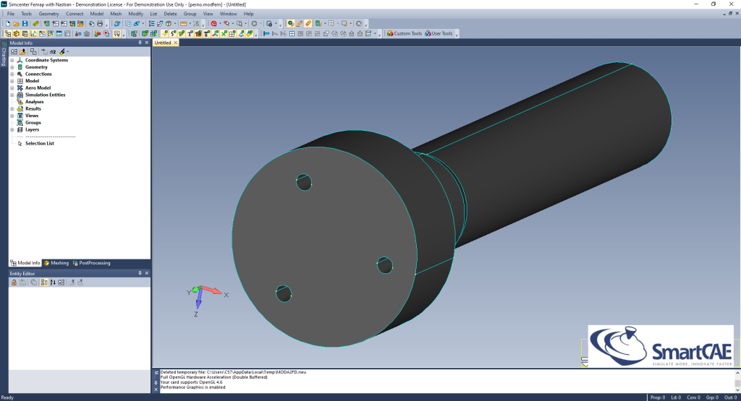Click the padlock icon in Entity Editor
The width and height of the screenshot is (741, 401).
pyautogui.click(x=14, y=283)
